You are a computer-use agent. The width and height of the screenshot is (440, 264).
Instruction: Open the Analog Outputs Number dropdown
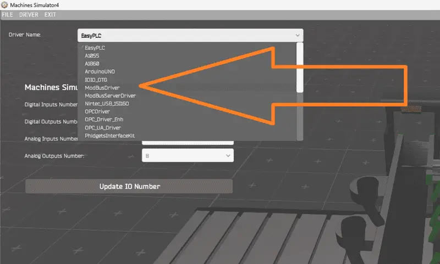pyautogui.click(x=188, y=155)
